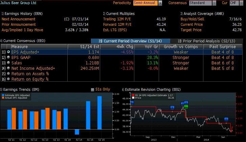The width and height of the screenshot is (246, 142).
Task: Click the red S1 14 EPS Estimate legend swatch
Action: point(133,95)
